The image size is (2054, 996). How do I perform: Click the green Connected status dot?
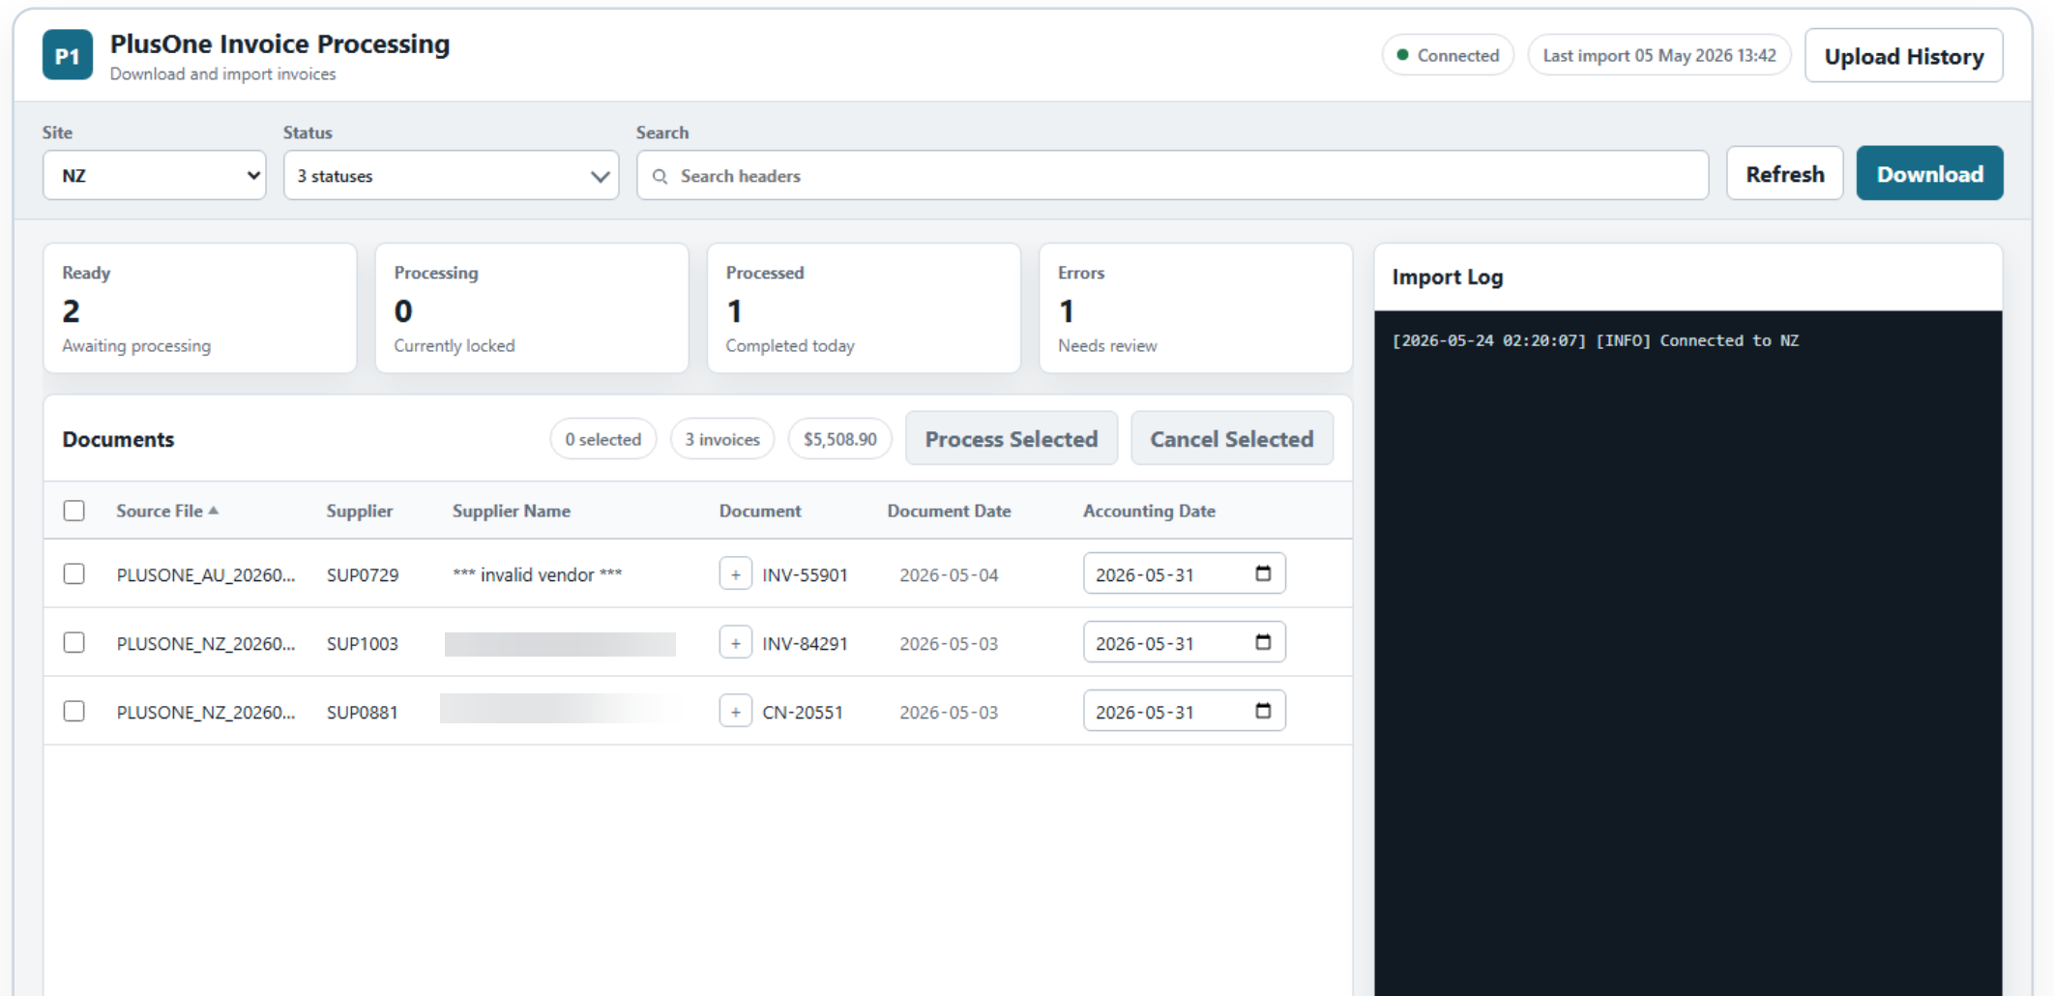tap(1402, 55)
